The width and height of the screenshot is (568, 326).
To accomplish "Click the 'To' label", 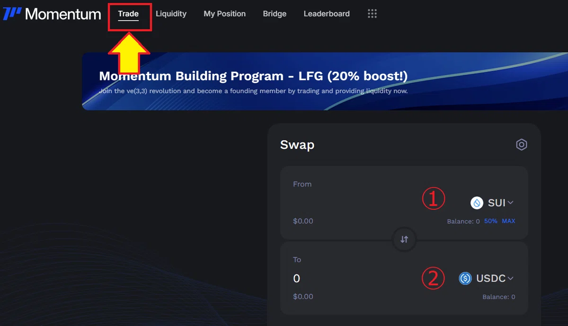I will (297, 260).
